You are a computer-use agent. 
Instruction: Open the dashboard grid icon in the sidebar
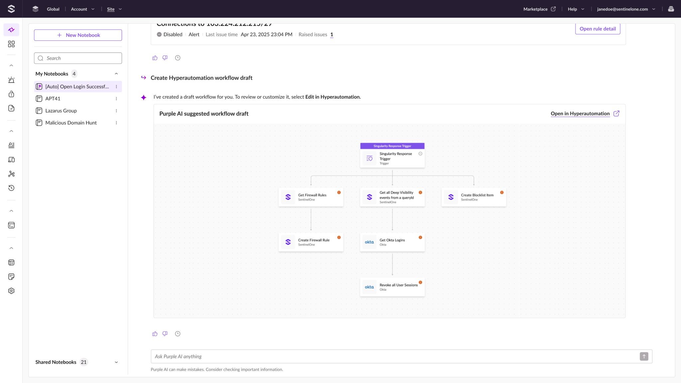coord(11,44)
